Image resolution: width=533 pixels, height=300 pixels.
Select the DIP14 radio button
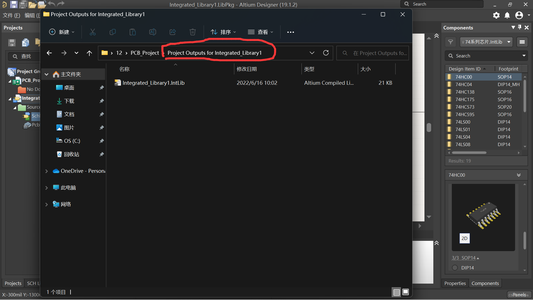click(455, 268)
